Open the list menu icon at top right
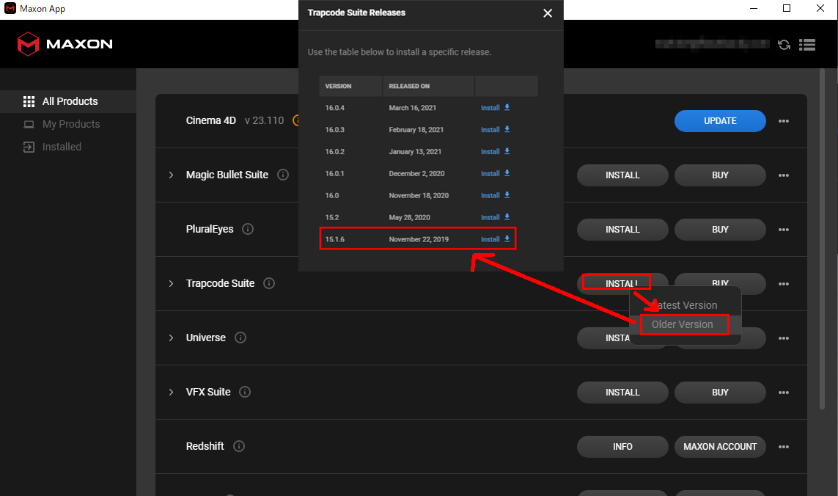The image size is (838, 496). click(807, 45)
